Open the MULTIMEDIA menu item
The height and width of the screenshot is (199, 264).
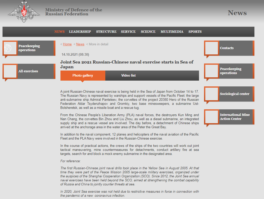click(172, 32)
